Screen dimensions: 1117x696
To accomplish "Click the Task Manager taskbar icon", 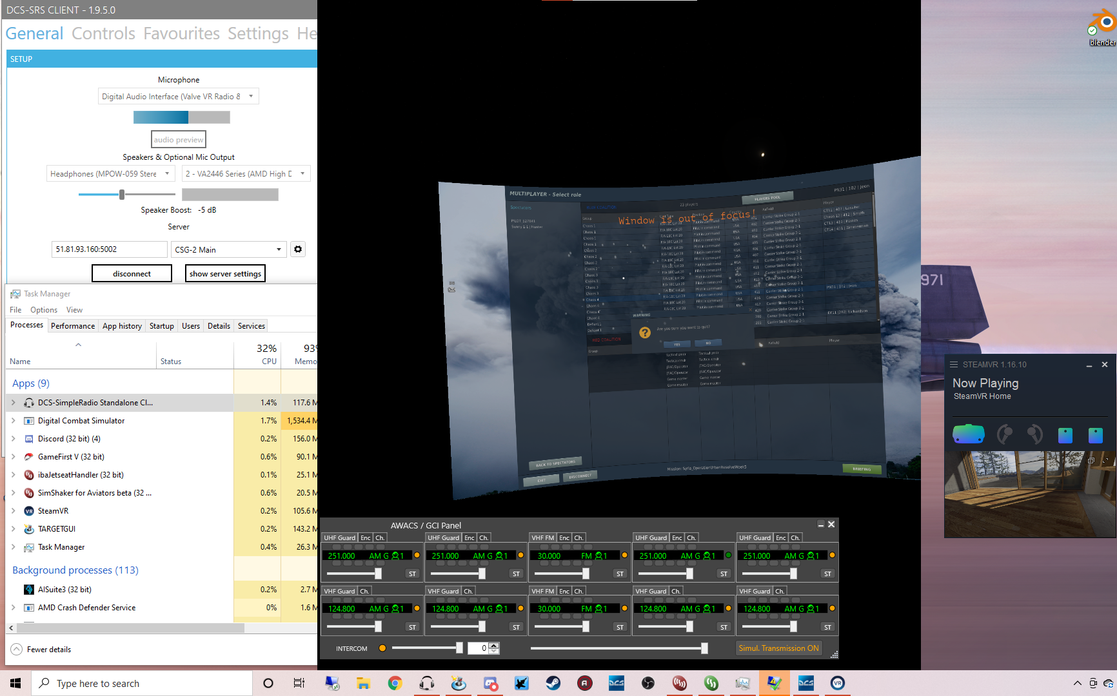I will coord(742,683).
